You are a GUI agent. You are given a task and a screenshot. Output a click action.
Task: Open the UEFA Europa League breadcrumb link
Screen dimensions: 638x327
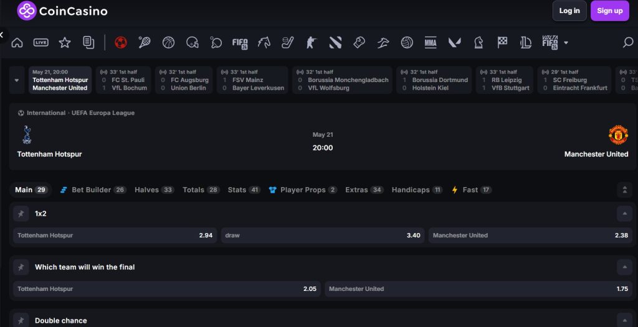click(x=103, y=113)
